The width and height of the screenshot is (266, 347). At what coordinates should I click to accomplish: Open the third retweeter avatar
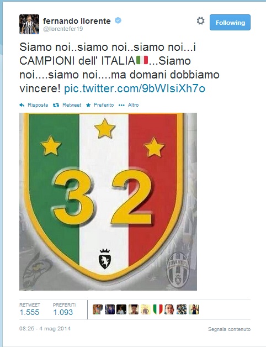[x=121, y=309]
